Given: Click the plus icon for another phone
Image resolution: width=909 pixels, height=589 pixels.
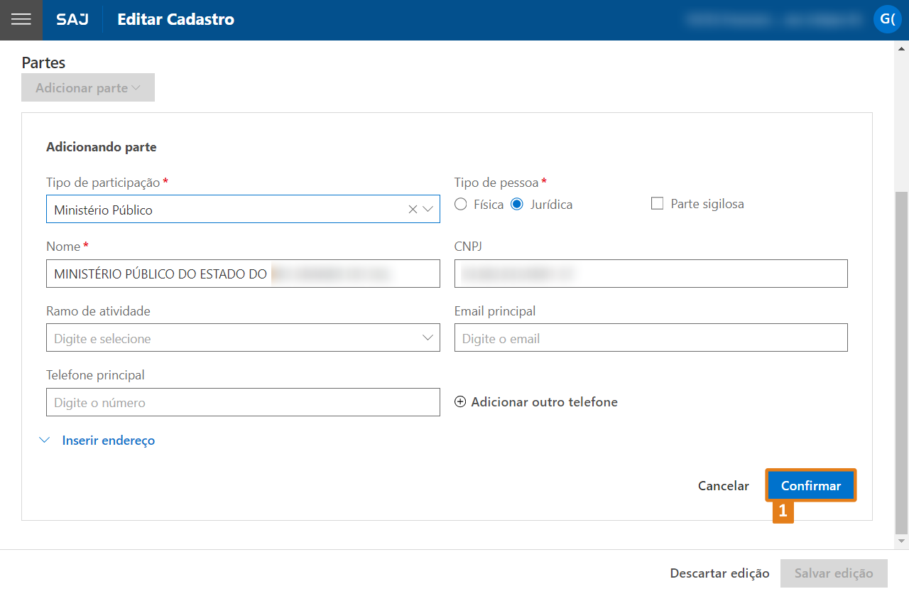Looking at the screenshot, I should coord(460,402).
